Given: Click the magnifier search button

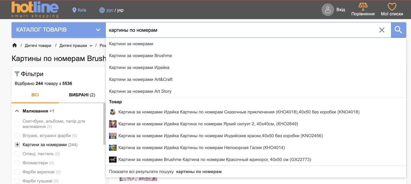Looking at the screenshot, I should (x=398, y=30).
